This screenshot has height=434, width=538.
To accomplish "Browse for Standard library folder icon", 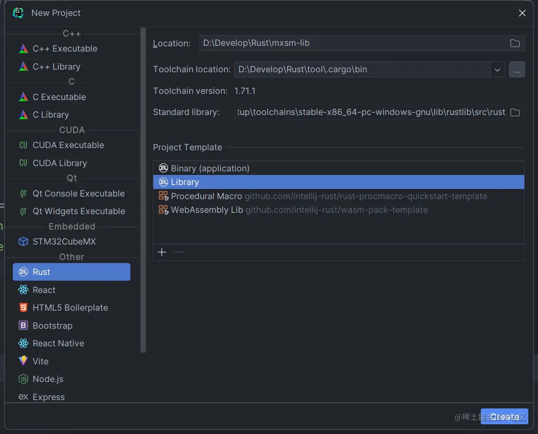I will [x=515, y=112].
